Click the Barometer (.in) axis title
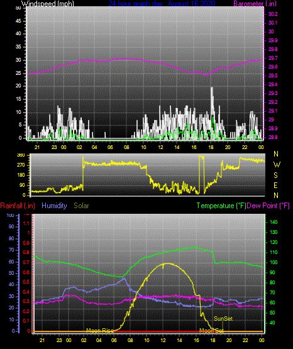The width and height of the screenshot is (293, 349). point(255,3)
